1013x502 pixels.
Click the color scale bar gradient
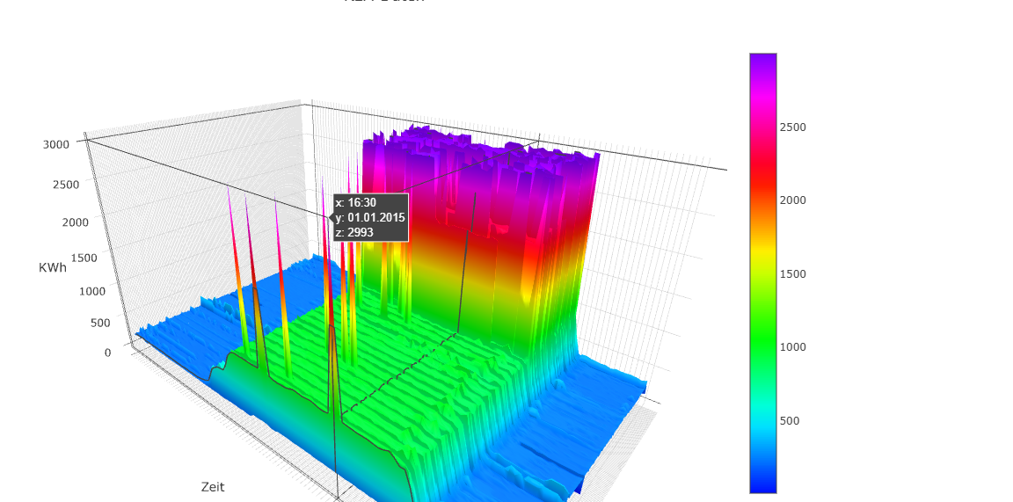763,273
